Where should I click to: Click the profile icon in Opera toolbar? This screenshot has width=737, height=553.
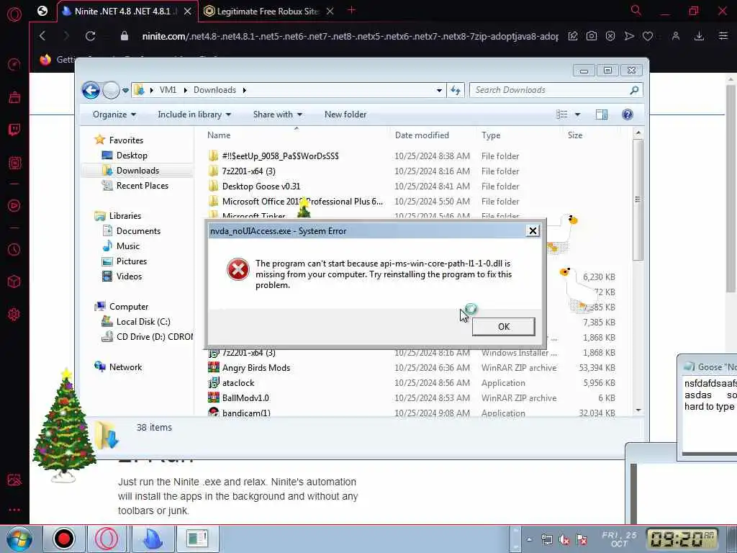click(x=675, y=36)
